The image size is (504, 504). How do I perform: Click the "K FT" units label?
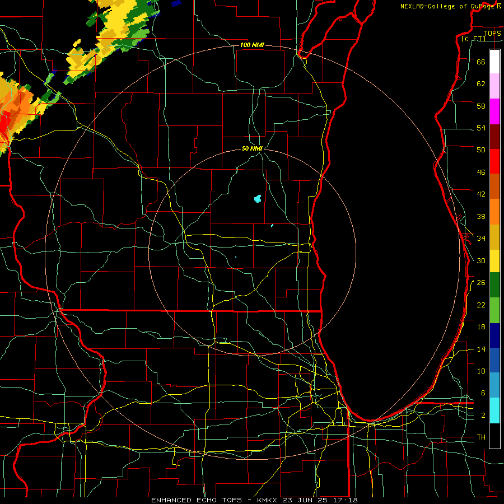click(474, 39)
